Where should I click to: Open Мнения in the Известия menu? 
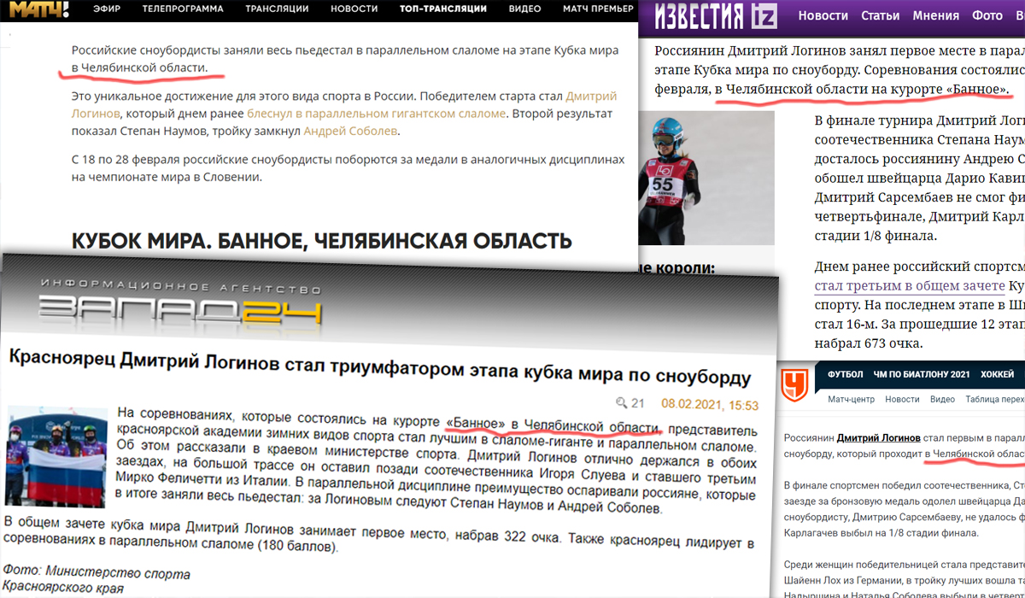pos(935,15)
